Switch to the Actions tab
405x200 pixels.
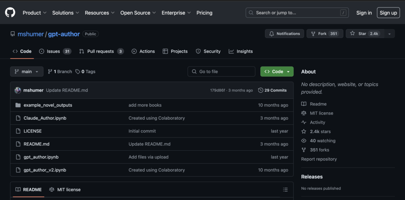tap(143, 51)
